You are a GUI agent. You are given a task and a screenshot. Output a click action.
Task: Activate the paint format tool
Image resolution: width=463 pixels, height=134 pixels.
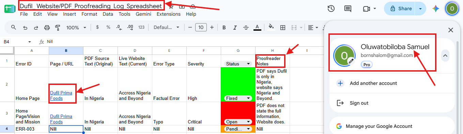[58, 27]
